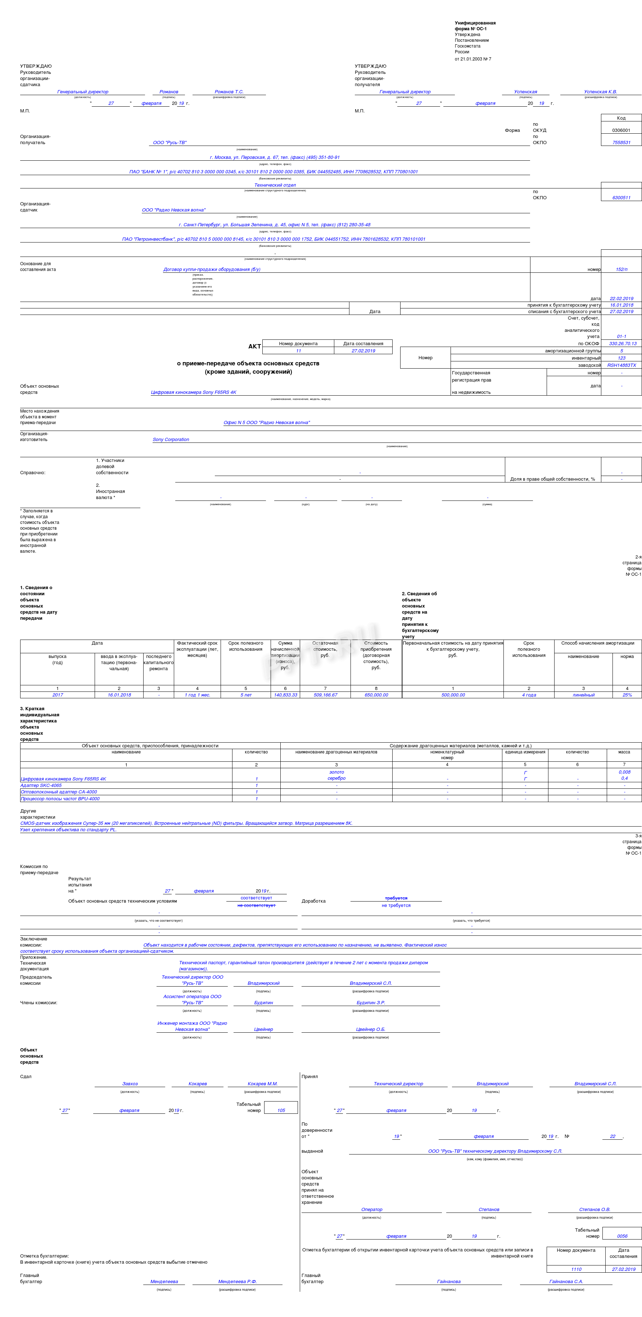This screenshot has height=1317, width=642.
Task: Click recipient OKPO code '7558531'
Action: [621, 143]
